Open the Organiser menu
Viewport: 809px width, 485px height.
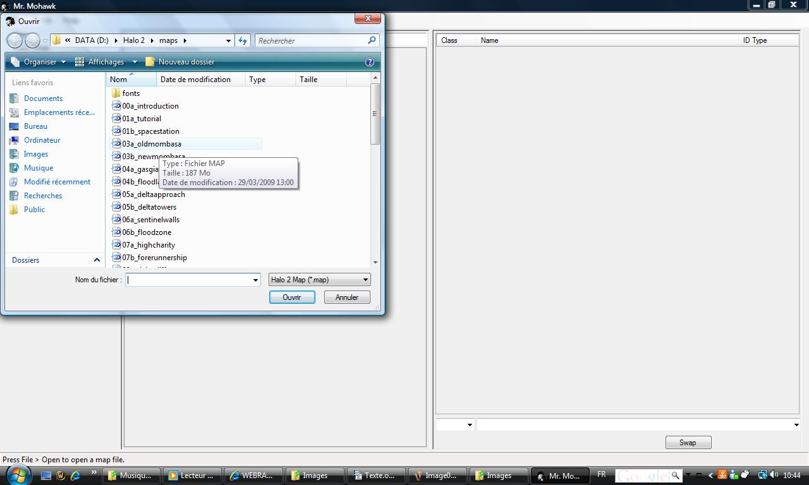tap(39, 62)
